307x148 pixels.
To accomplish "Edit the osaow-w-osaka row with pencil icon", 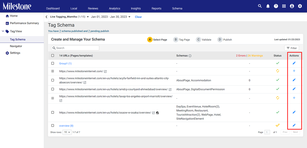I will point(294,112).
